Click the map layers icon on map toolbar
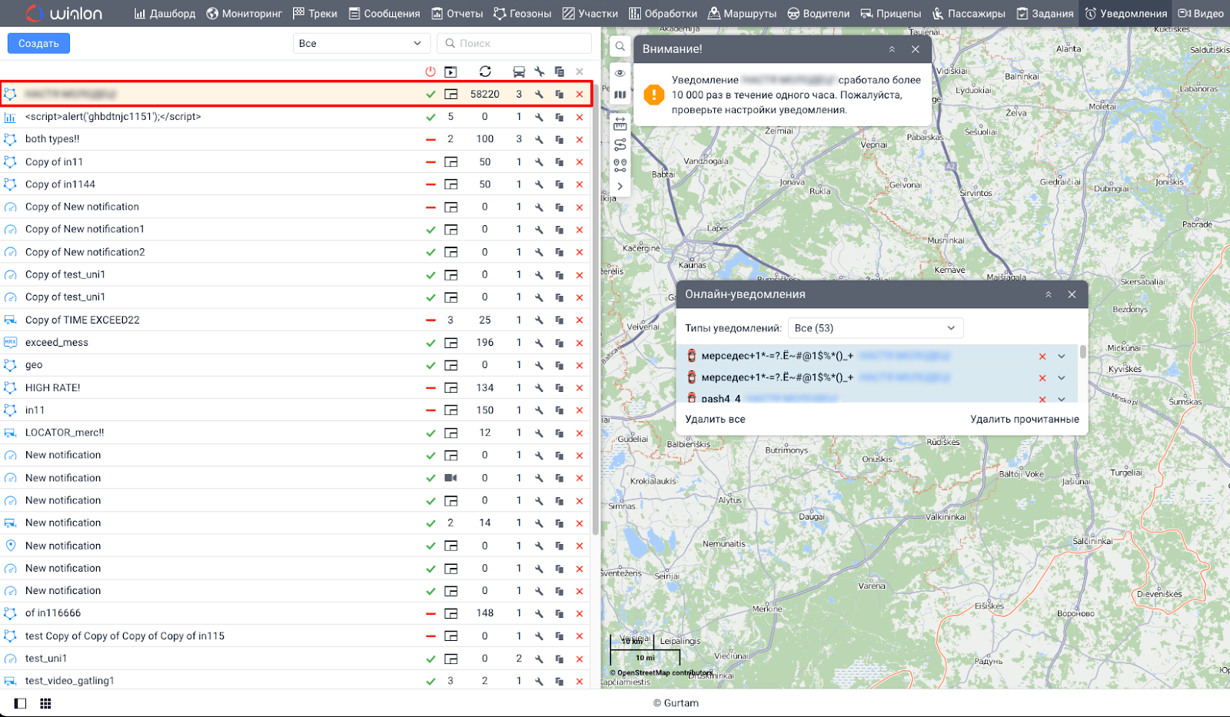This screenshot has height=717, width=1230. 620,95
